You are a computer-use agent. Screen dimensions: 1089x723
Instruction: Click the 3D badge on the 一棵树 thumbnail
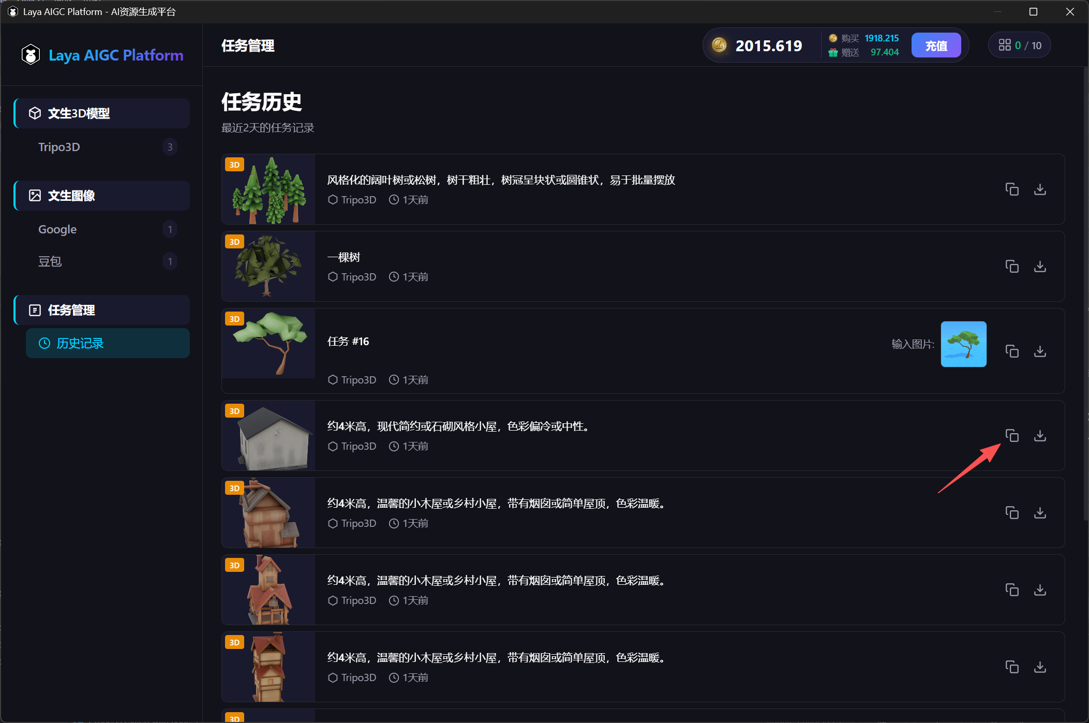point(234,242)
